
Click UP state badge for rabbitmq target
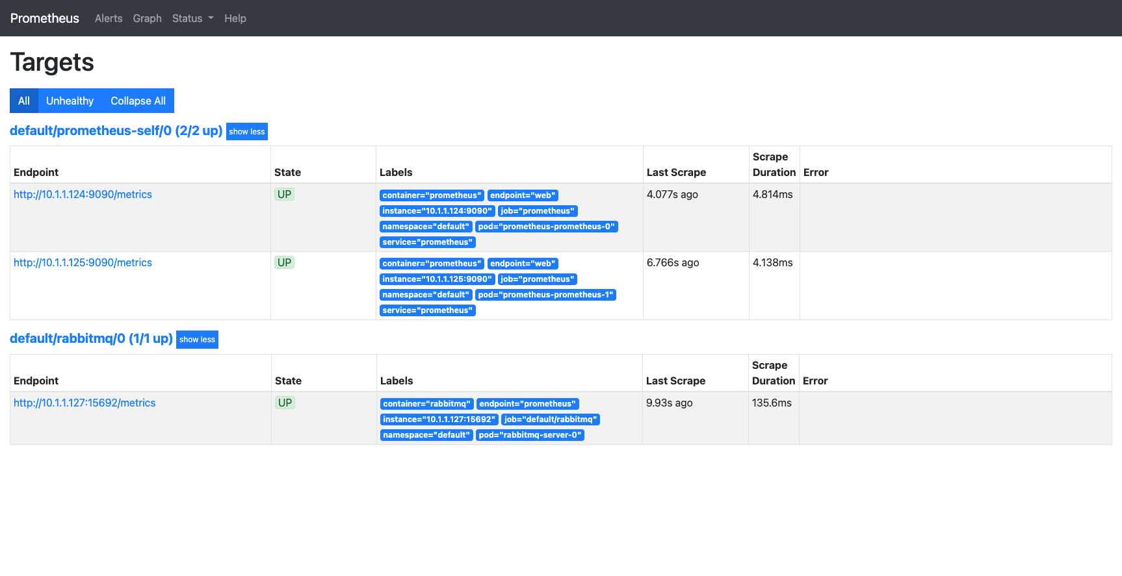point(285,403)
